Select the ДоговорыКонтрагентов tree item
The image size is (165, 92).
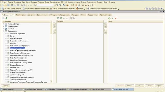(18, 79)
